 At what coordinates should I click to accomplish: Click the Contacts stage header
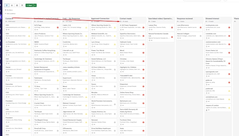click(x=9, y=19)
